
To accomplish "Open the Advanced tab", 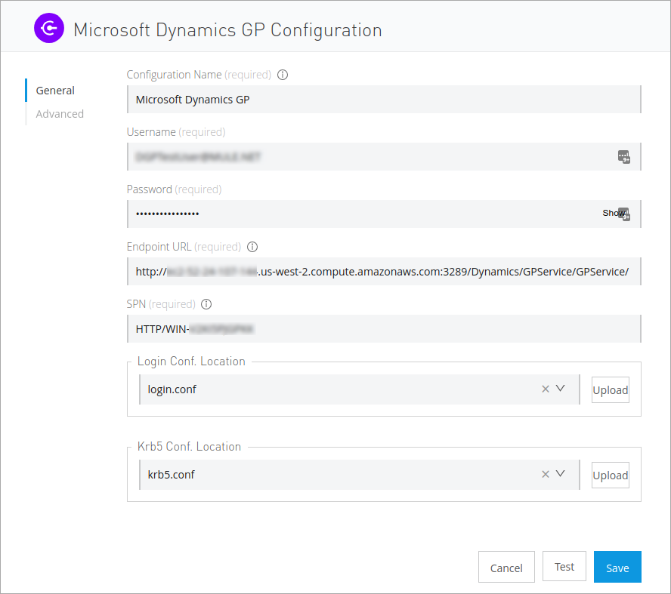I will pyautogui.click(x=60, y=114).
